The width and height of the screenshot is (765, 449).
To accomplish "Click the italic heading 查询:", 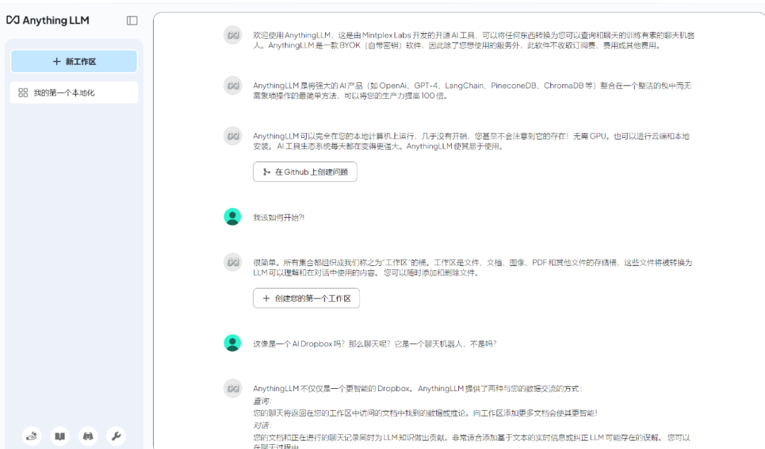I will [x=262, y=401].
